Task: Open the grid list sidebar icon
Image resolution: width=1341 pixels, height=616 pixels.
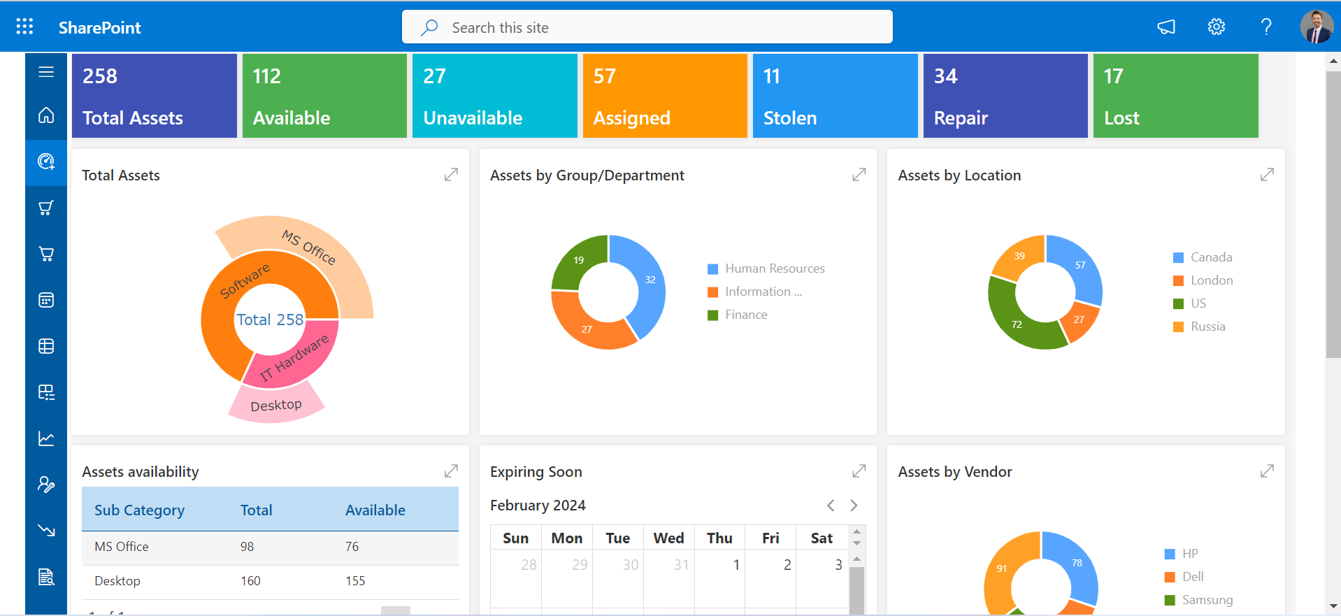Action: click(46, 392)
